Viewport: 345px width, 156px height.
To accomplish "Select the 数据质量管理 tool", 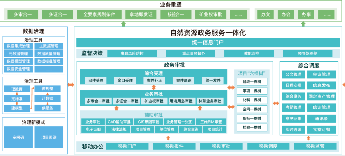I will (49, 54).
